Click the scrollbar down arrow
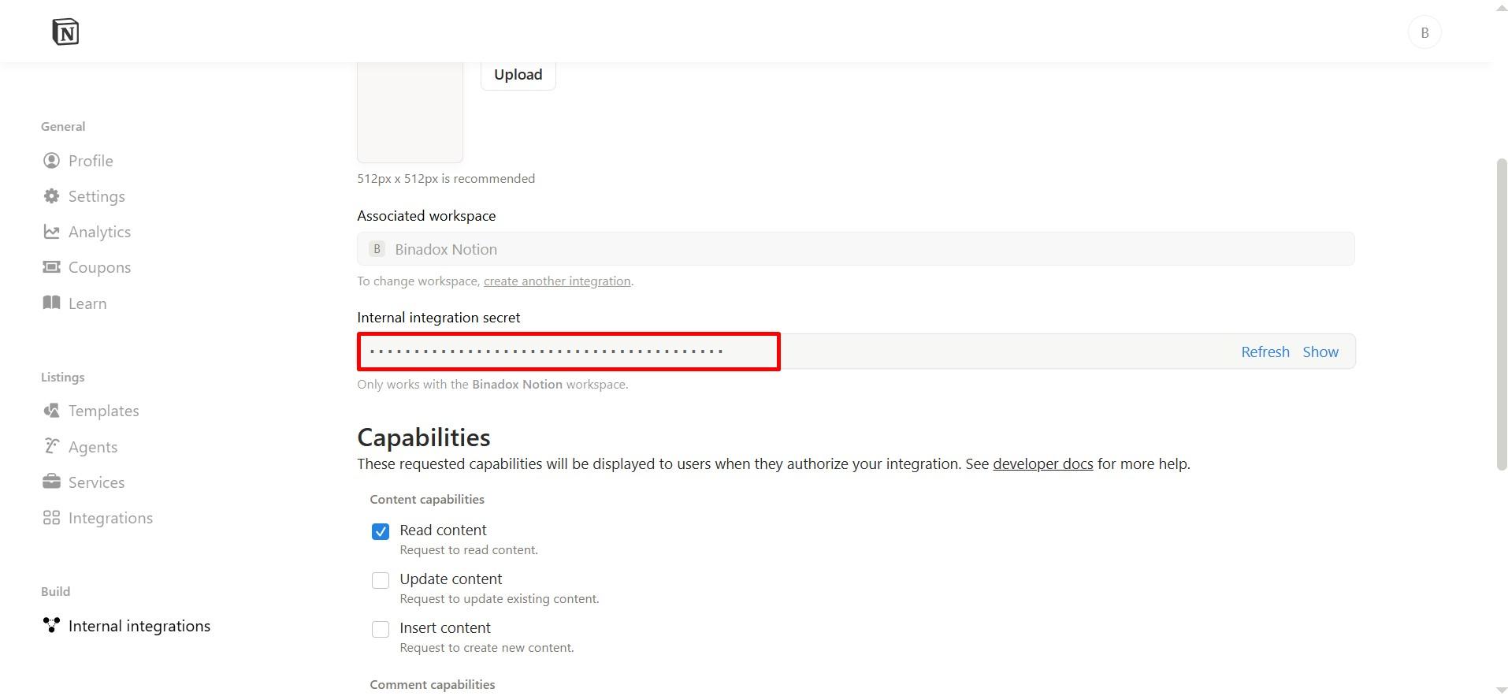The image size is (1508, 696). [x=1502, y=690]
